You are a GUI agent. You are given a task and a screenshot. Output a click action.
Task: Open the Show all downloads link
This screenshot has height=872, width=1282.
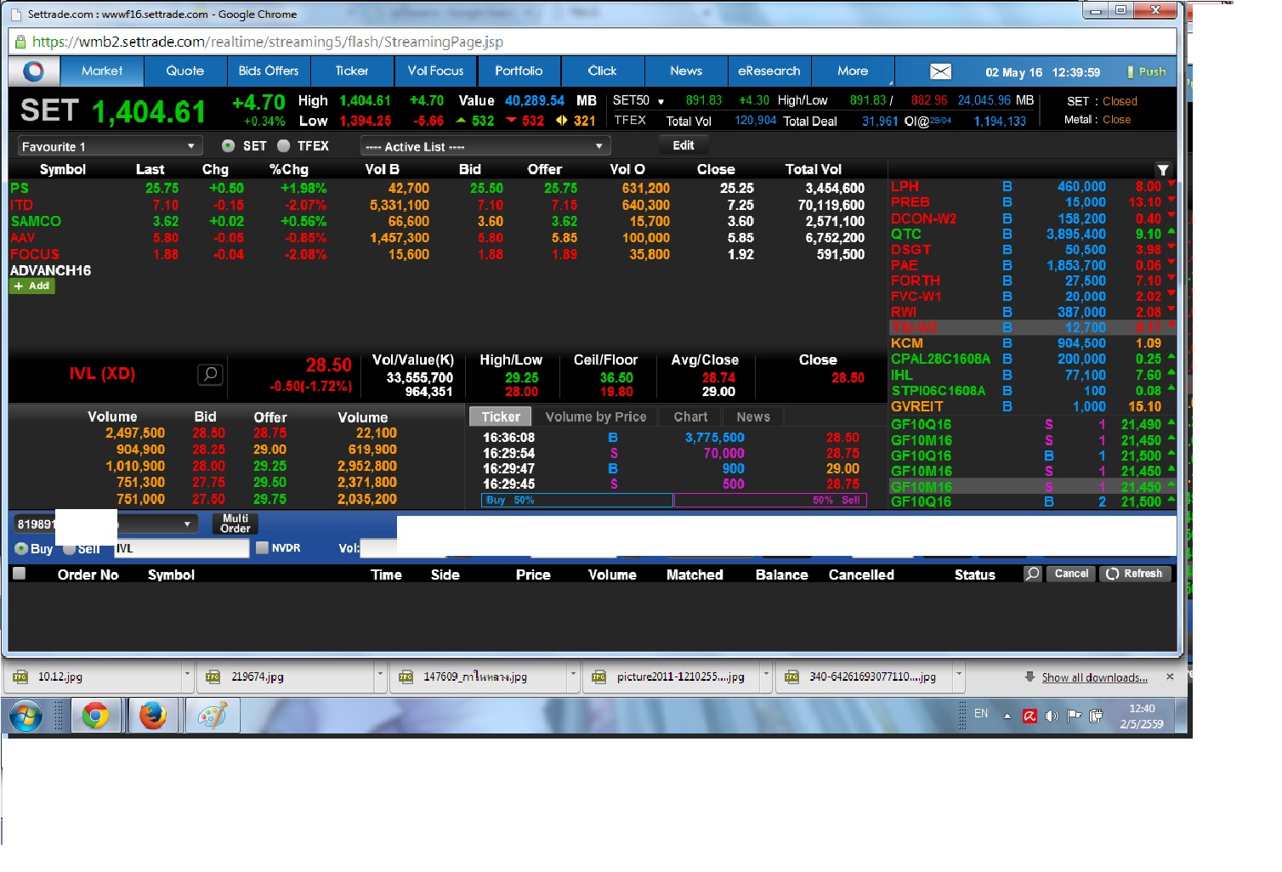(x=1095, y=677)
